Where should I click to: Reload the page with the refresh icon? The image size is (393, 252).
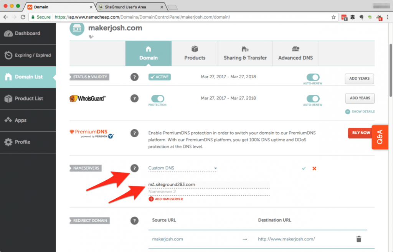pos(23,17)
